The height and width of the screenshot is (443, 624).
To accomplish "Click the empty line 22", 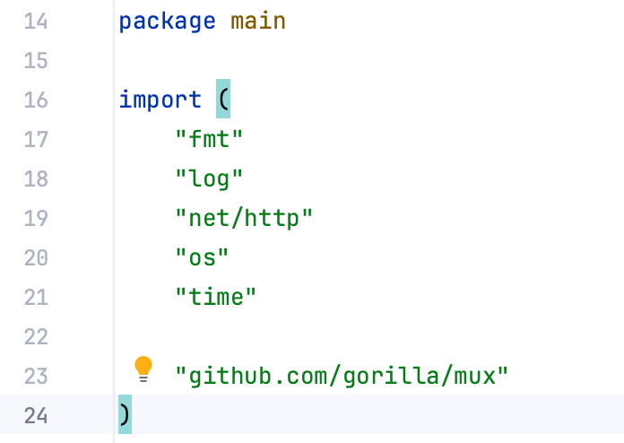I will click(359, 336).
